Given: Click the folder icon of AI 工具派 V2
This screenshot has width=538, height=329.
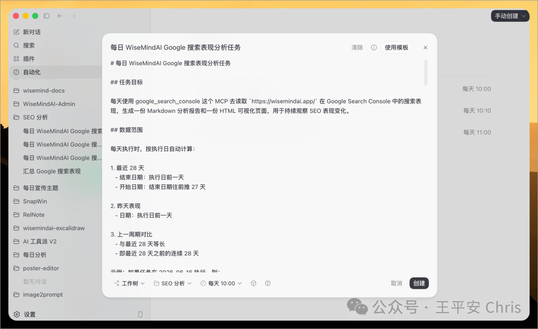Looking at the screenshot, I should [x=16, y=242].
